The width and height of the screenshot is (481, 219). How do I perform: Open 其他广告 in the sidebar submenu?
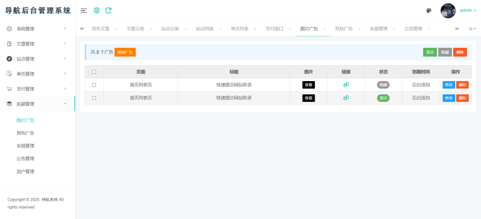coord(25,133)
